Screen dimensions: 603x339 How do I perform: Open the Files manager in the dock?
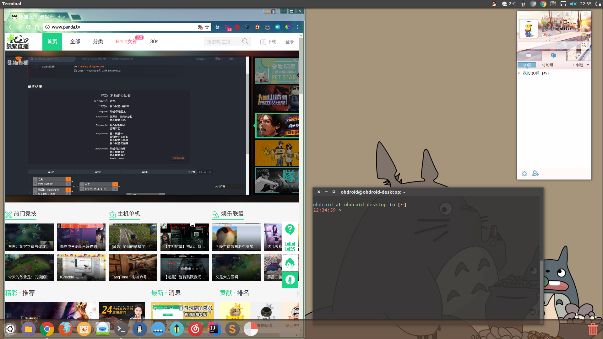click(29, 329)
